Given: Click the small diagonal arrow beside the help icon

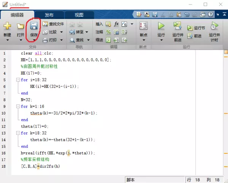Looking at the screenshot, I should (218, 14).
